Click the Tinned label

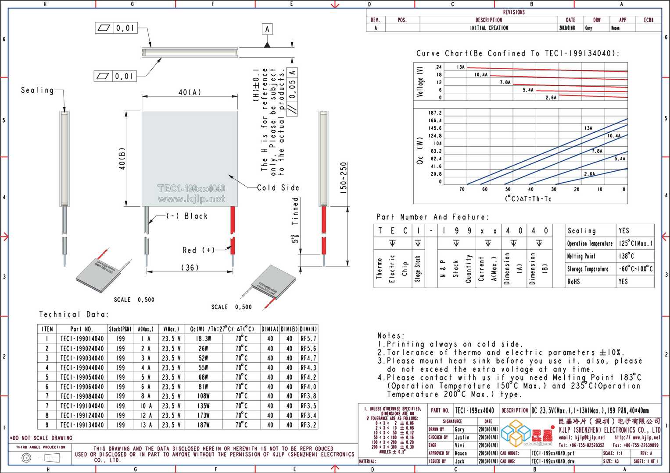point(295,211)
